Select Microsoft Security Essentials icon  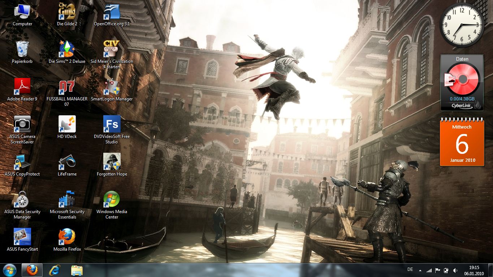[67, 205]
